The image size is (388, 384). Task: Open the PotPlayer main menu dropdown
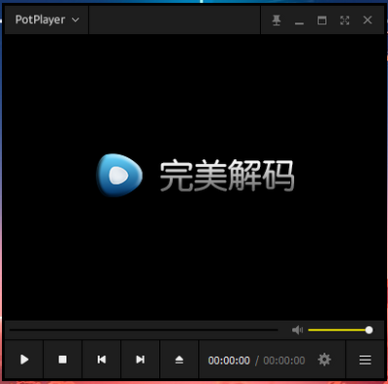point(47,19)
